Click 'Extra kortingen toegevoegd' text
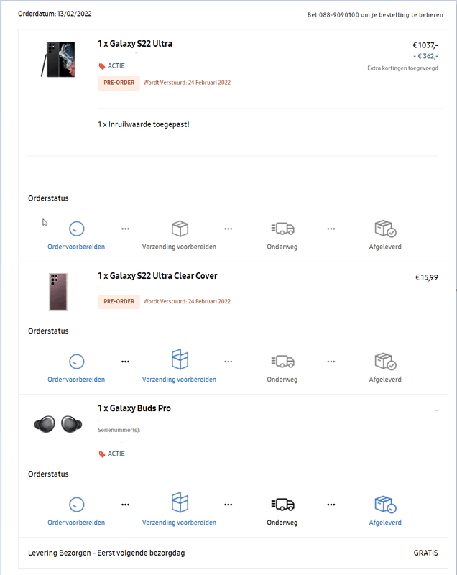This screenshot has height=575, width=457. click(x=402, y=68)
